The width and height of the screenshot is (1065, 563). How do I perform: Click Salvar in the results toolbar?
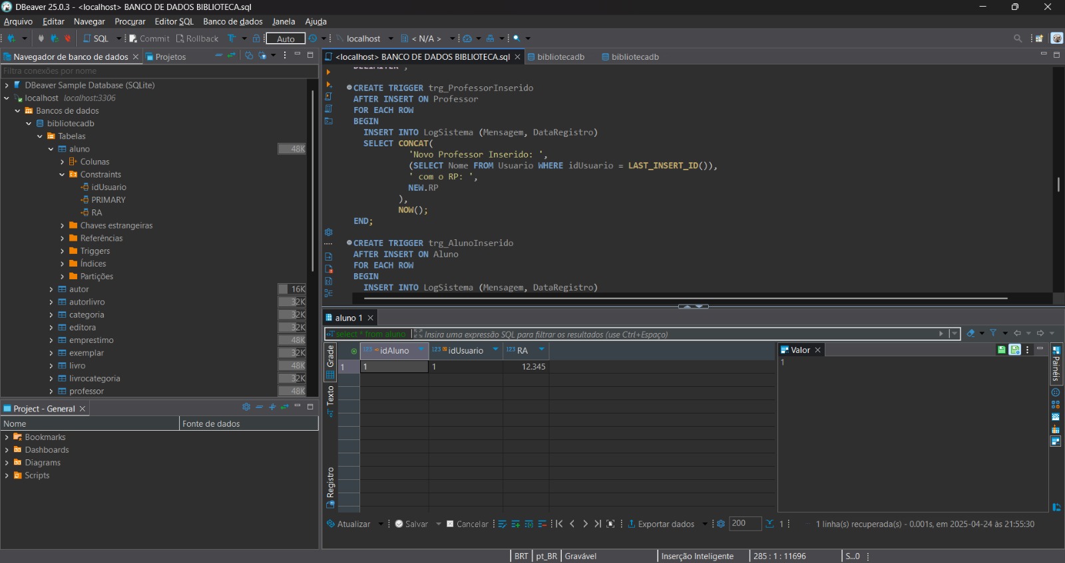411,524
